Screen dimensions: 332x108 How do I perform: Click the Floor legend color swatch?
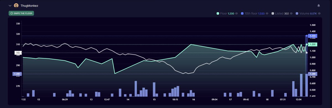(218, 13)
